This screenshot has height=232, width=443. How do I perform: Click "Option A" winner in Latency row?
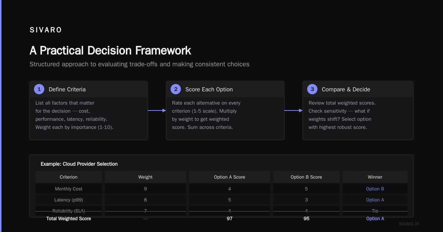pyautogui.click(x=375, y=200)
